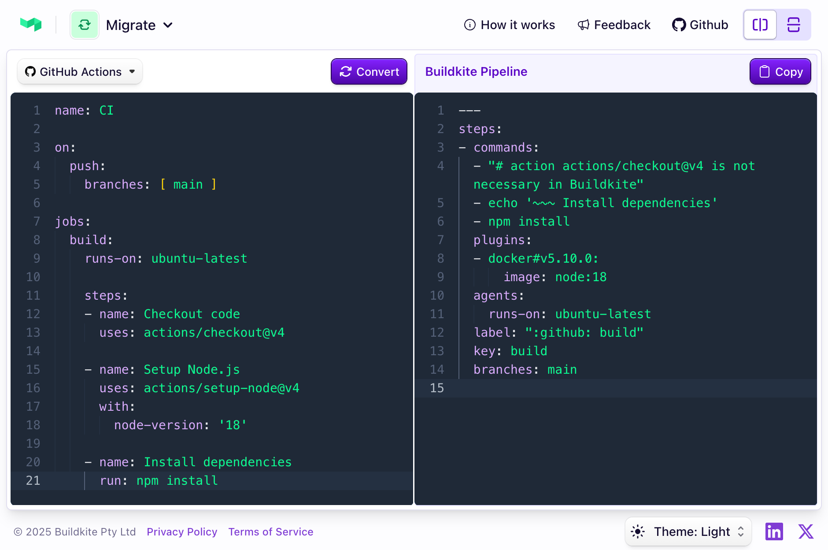Click the info icon next to How it works
Viewport: 828px width, 550px height.
click(x=469, y=25)
